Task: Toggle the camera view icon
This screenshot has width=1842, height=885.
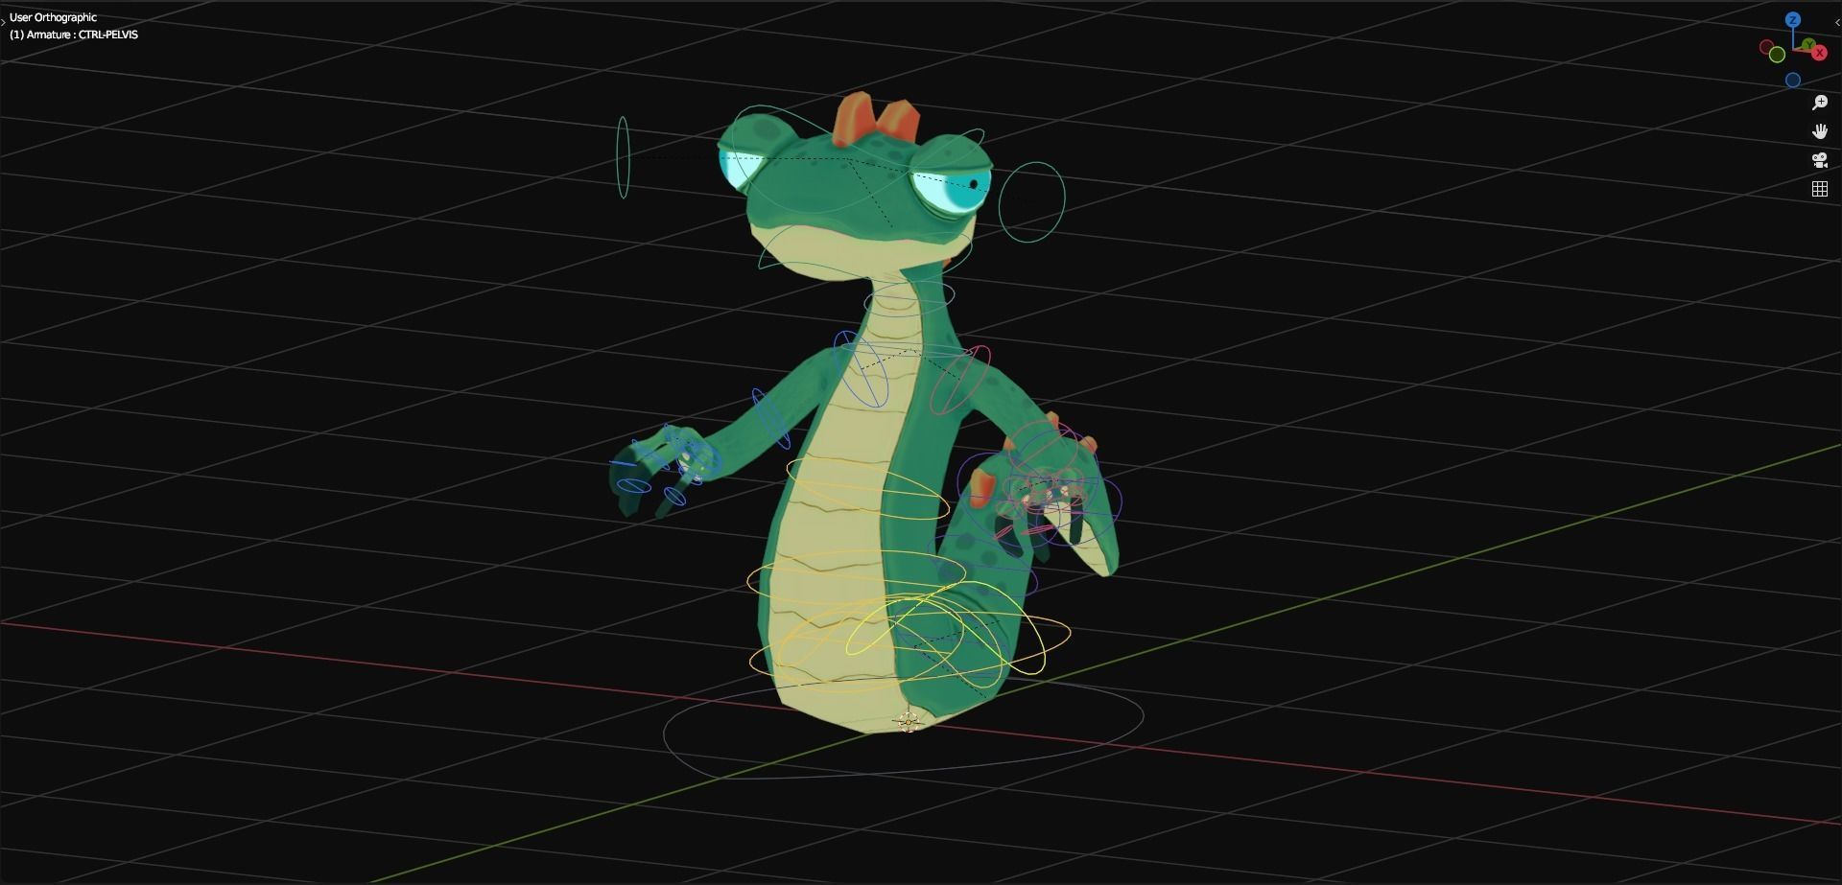Action: point(1819,160)
